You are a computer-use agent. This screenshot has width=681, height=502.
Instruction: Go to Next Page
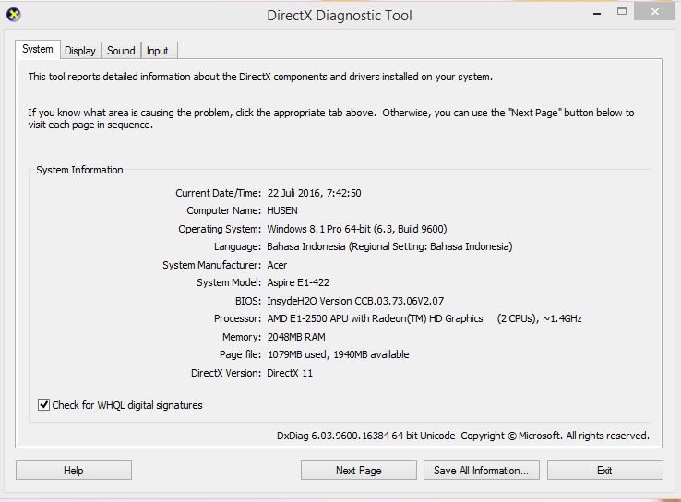359,471
